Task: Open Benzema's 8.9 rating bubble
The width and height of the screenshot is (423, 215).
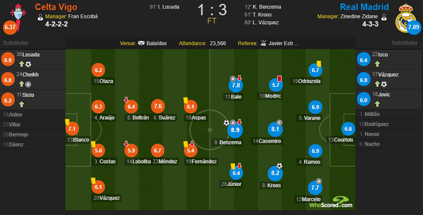Action: [x=235, y=130]
